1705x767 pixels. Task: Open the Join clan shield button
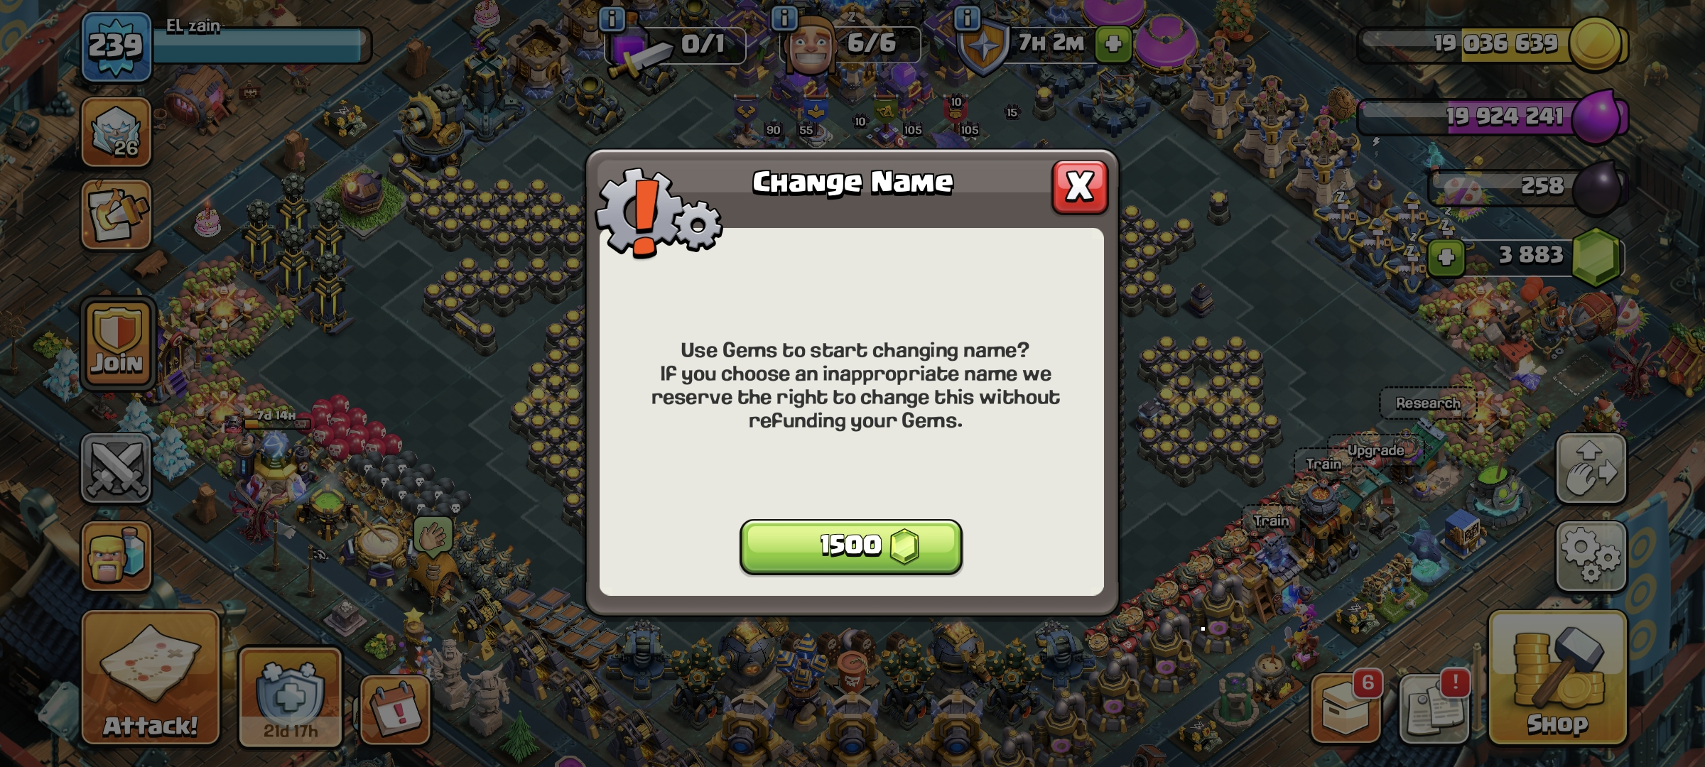pyautogui.click(x=117, y=344)
